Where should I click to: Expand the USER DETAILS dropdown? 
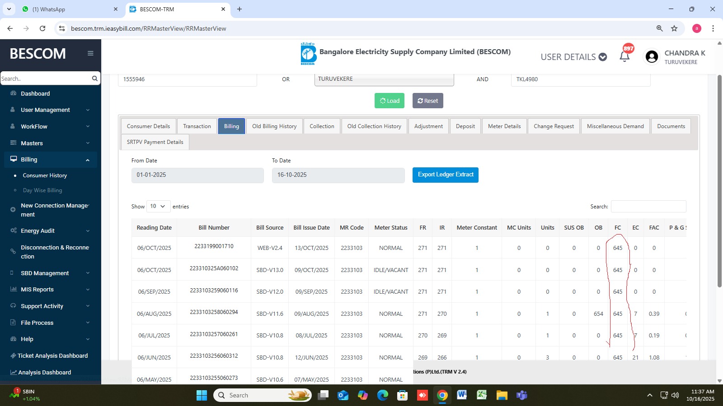point(573,57)
